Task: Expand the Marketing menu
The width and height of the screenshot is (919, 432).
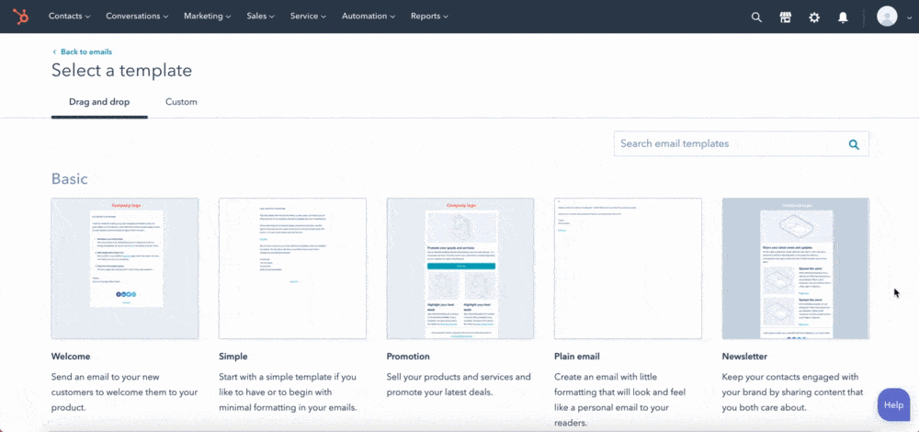Action: click(x=208, y=17)
